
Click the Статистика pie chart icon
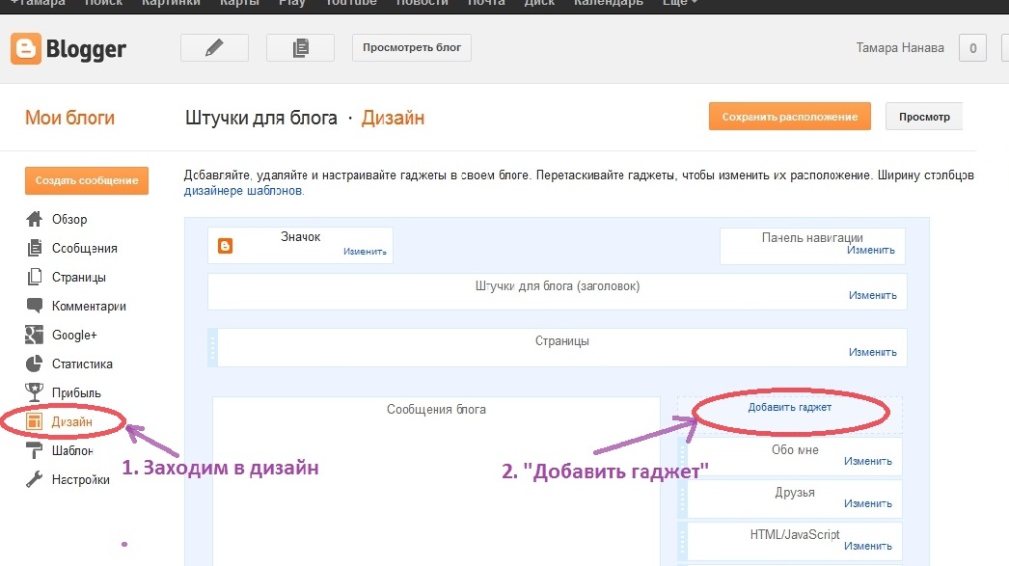(x=34, y=364)
